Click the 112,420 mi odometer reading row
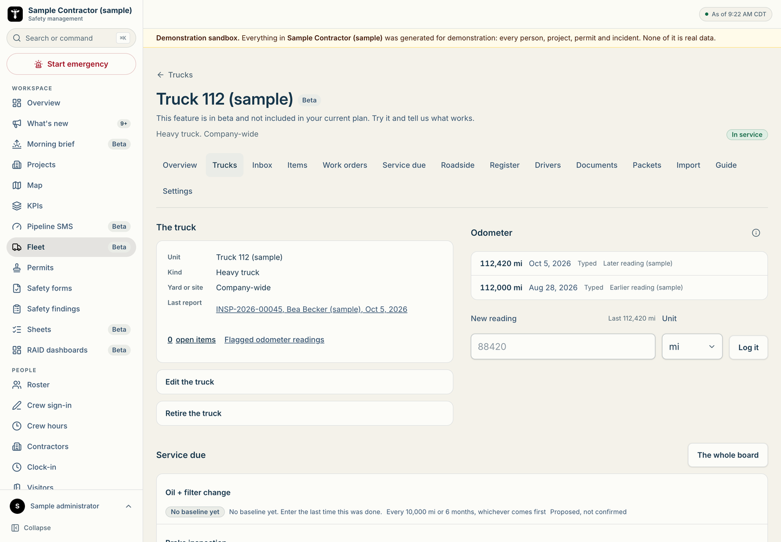Image resolution: width=781 pixels, height=542 pixels. click(x=619, y=263)
